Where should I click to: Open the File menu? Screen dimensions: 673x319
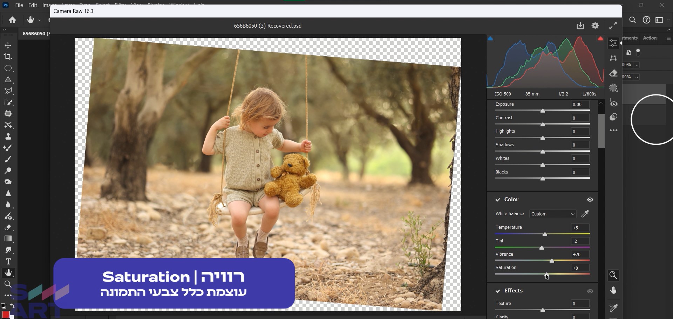click(x=19, y=5)
